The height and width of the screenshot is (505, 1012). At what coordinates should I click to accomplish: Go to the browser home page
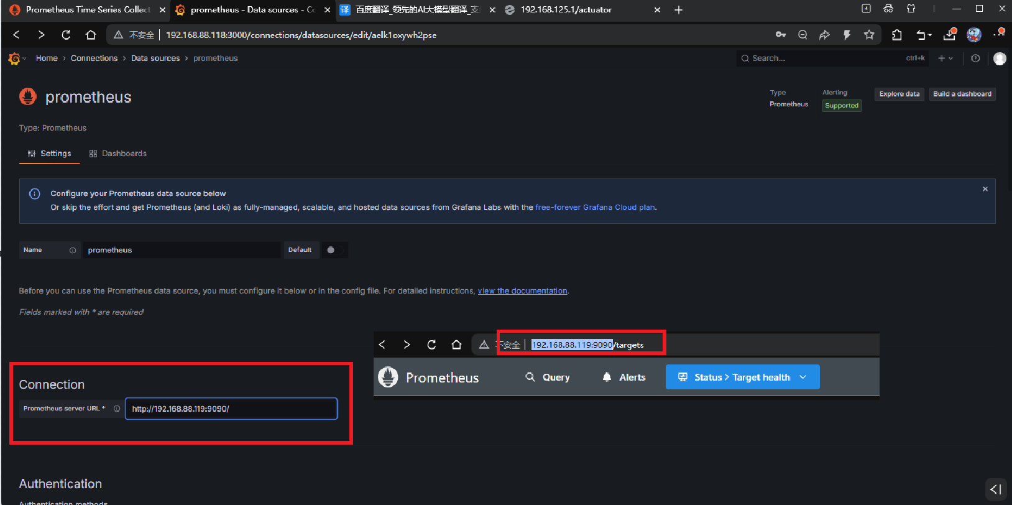click(91, 35)
